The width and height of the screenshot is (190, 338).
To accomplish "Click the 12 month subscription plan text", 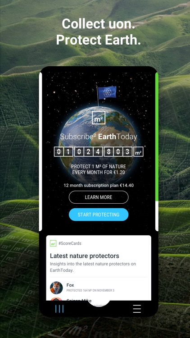I will [x=99, y=185].
